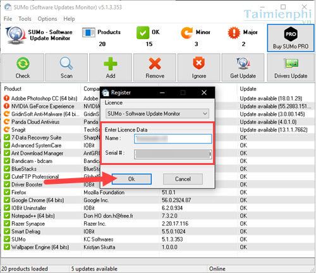Click major alert icon for NVIDIA GeForce Experience

(x=7, y=106)
